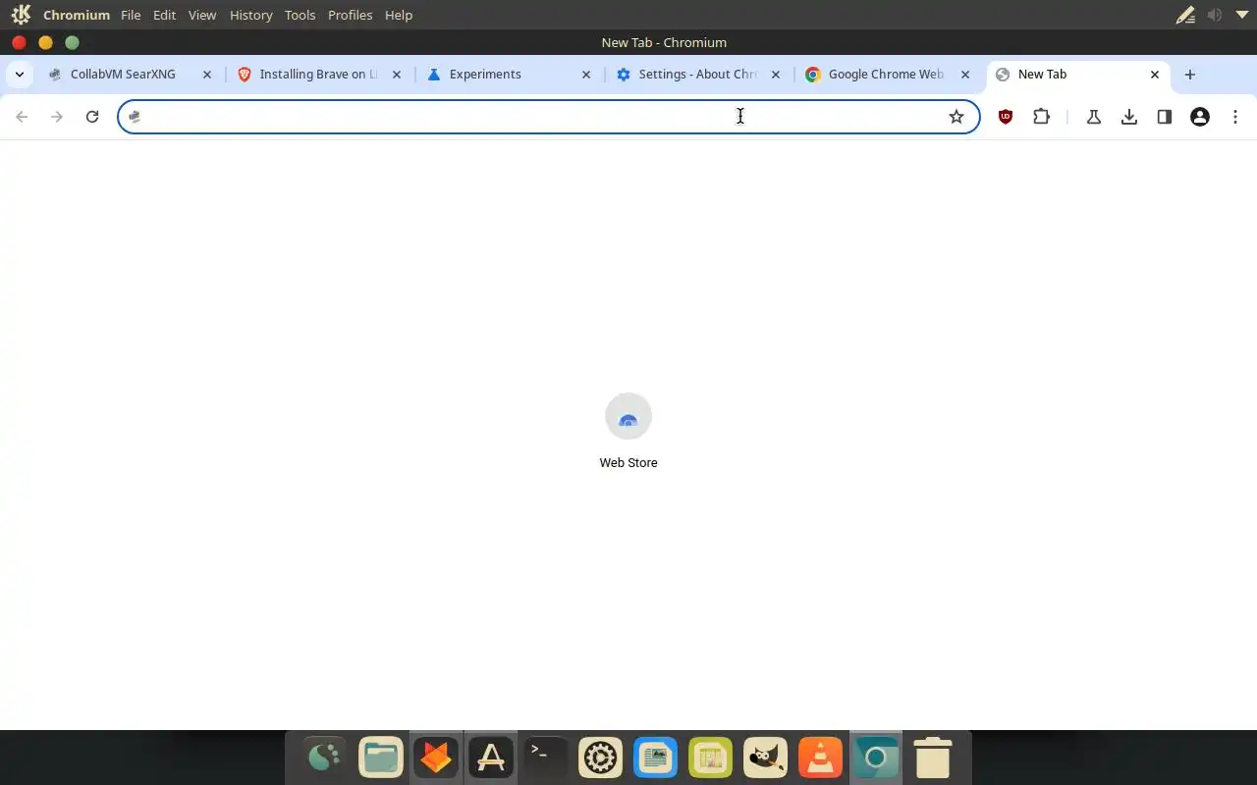This screenshot has width=1257, height=785.
Task: Bookmark this tab with the star icon
Action: coord(956,117)
